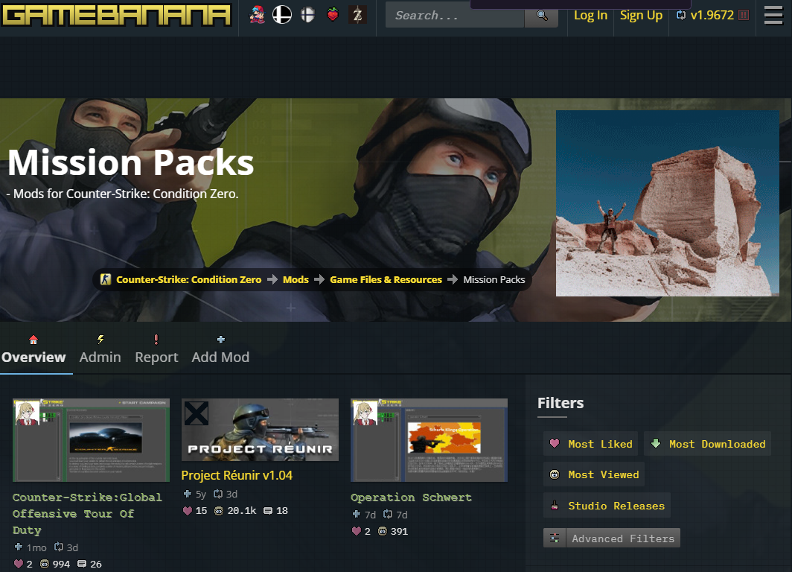Filter by Most Downloaded
The width and height of the screenshot is (792, 572).
point(707,444)
